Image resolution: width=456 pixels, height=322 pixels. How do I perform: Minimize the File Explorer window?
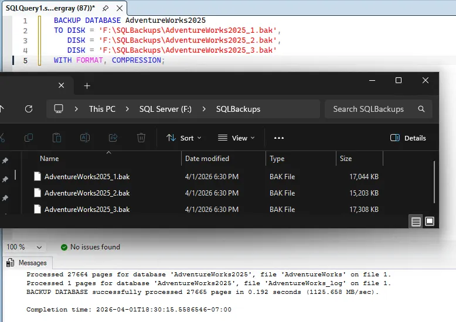pos(372,80)
